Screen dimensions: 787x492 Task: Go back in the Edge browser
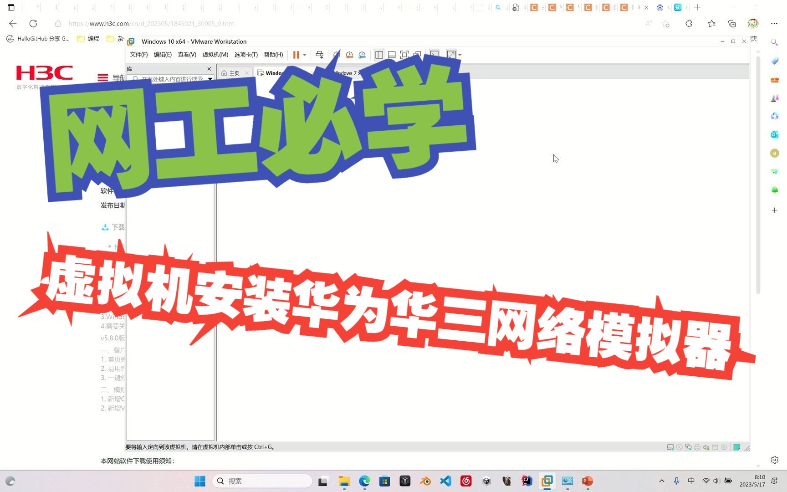click(x=13, y=23)
